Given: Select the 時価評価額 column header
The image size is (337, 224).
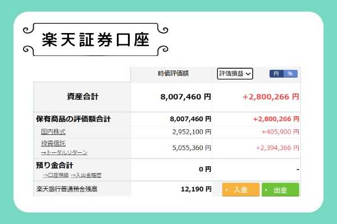Looking at the screenshot, I should click(x=173, y=73).
